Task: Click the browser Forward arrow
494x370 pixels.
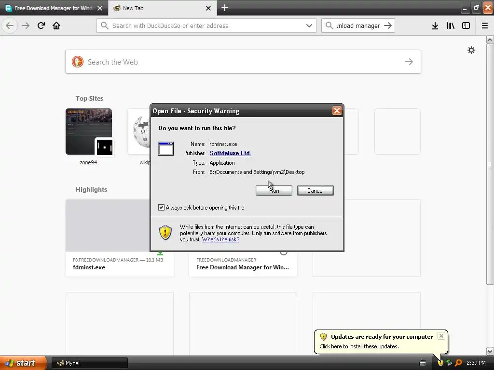Action: (x=26, y=26)
